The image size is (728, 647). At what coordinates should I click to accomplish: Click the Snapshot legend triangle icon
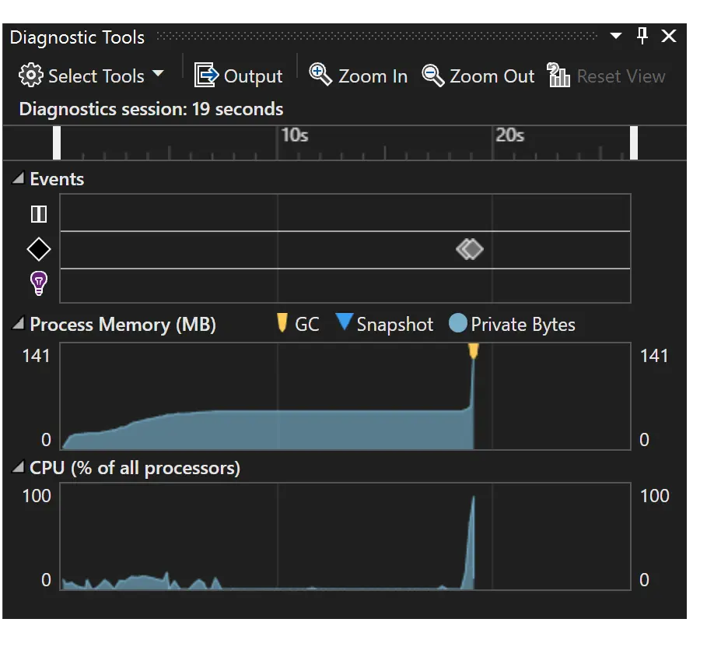345,322
